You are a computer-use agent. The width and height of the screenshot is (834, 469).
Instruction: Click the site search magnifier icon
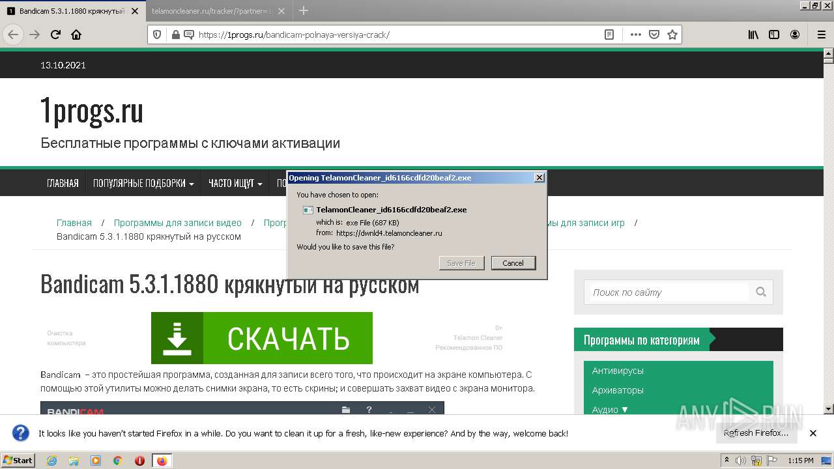coord(761,292)
